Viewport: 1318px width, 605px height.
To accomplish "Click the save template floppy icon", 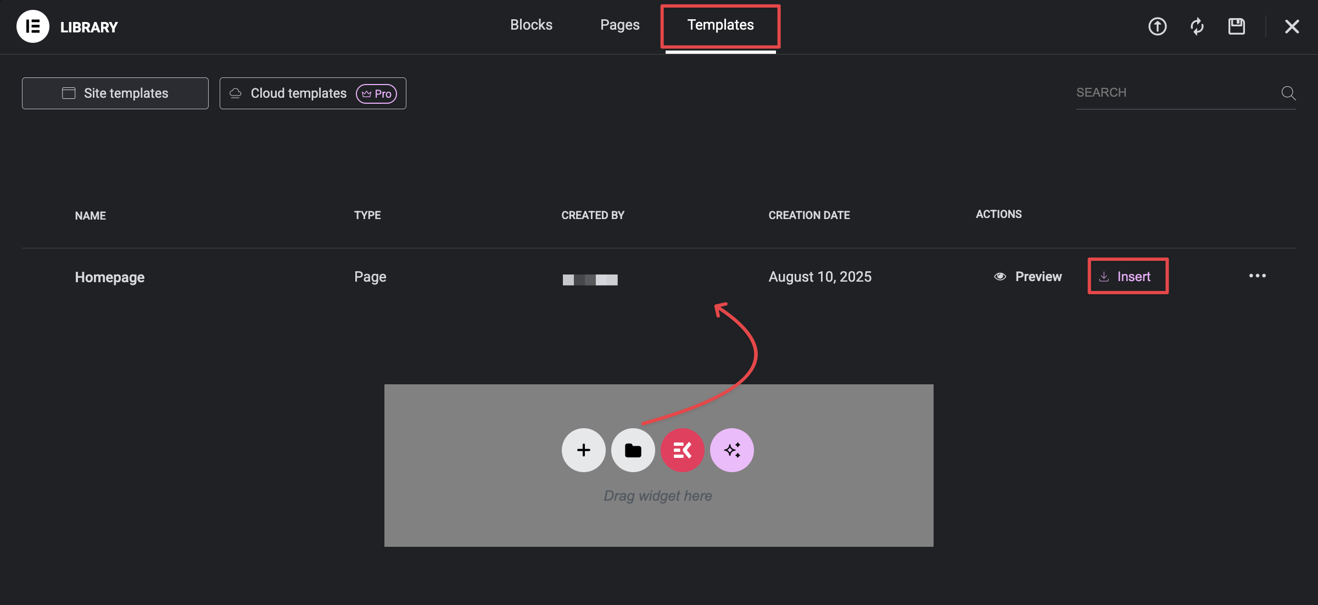I will click(x=1237, y=26).
